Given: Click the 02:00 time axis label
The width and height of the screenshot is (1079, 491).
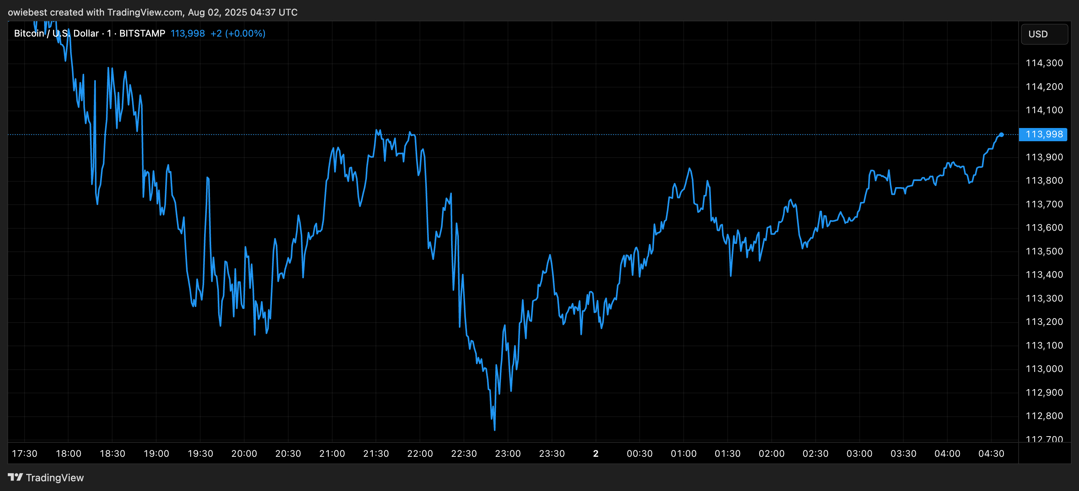Looking at the screenshot, I should click(x=772, y=454).
